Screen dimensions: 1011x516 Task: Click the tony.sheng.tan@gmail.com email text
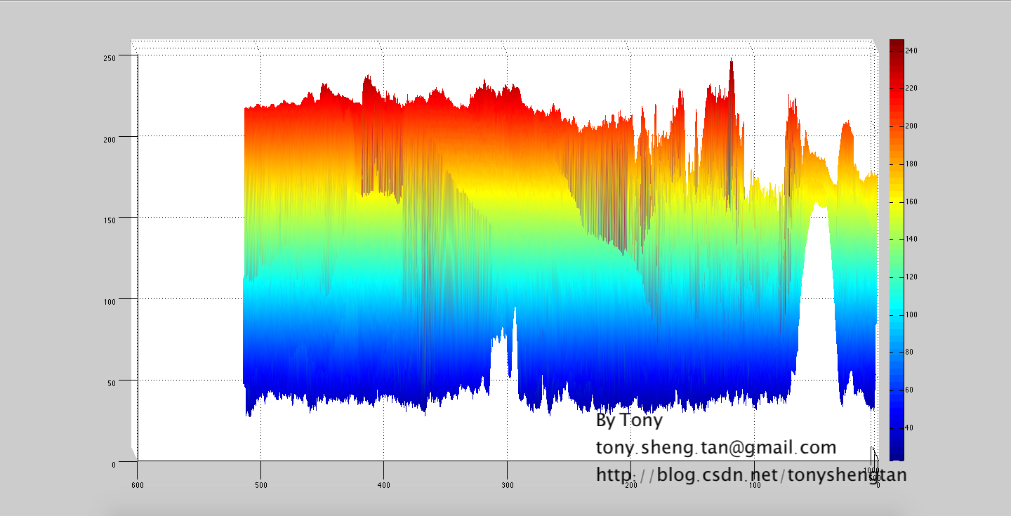[716, 448]
